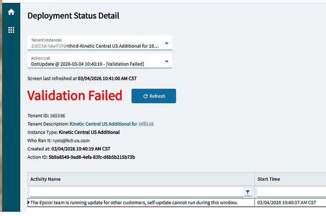Image resolution: width=326 pixels, height=216 pixels.
Task: Sort by the Start Time column header
Action: pos(269,179)
